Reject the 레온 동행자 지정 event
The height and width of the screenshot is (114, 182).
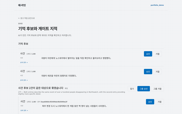coord(157,71)
